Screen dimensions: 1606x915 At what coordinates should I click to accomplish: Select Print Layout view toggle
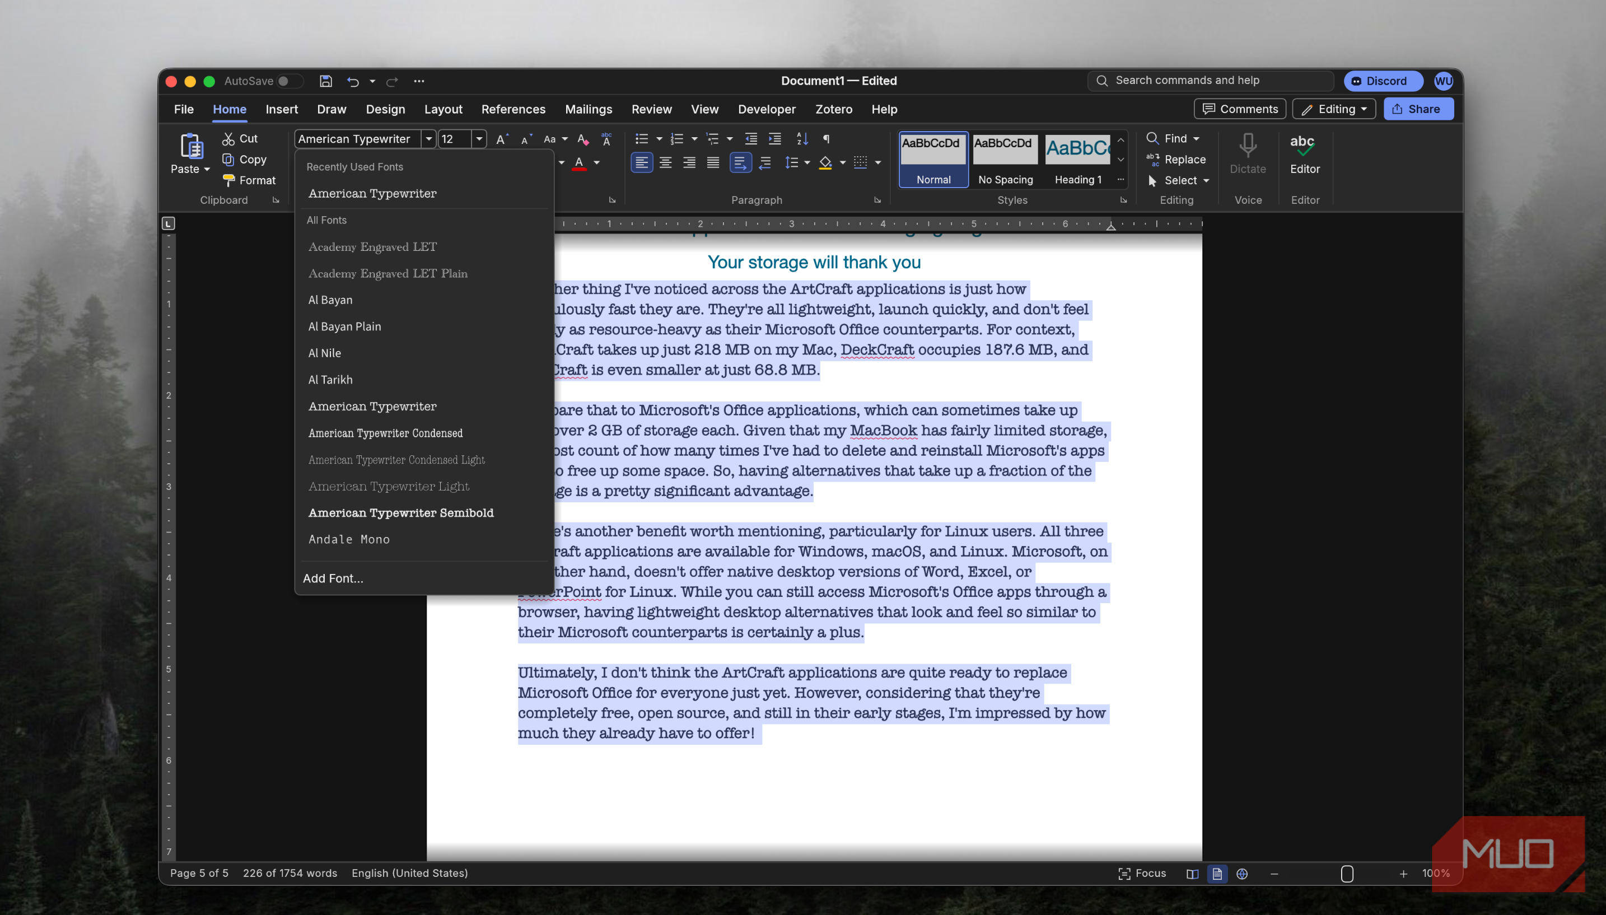(1217, 874)
